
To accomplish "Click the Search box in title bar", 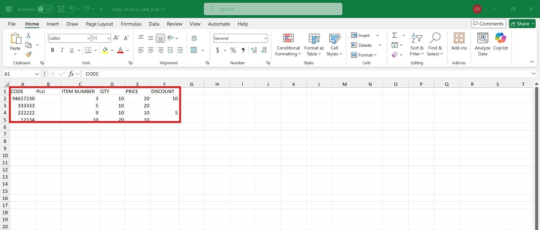I will (x=273, y=9).
